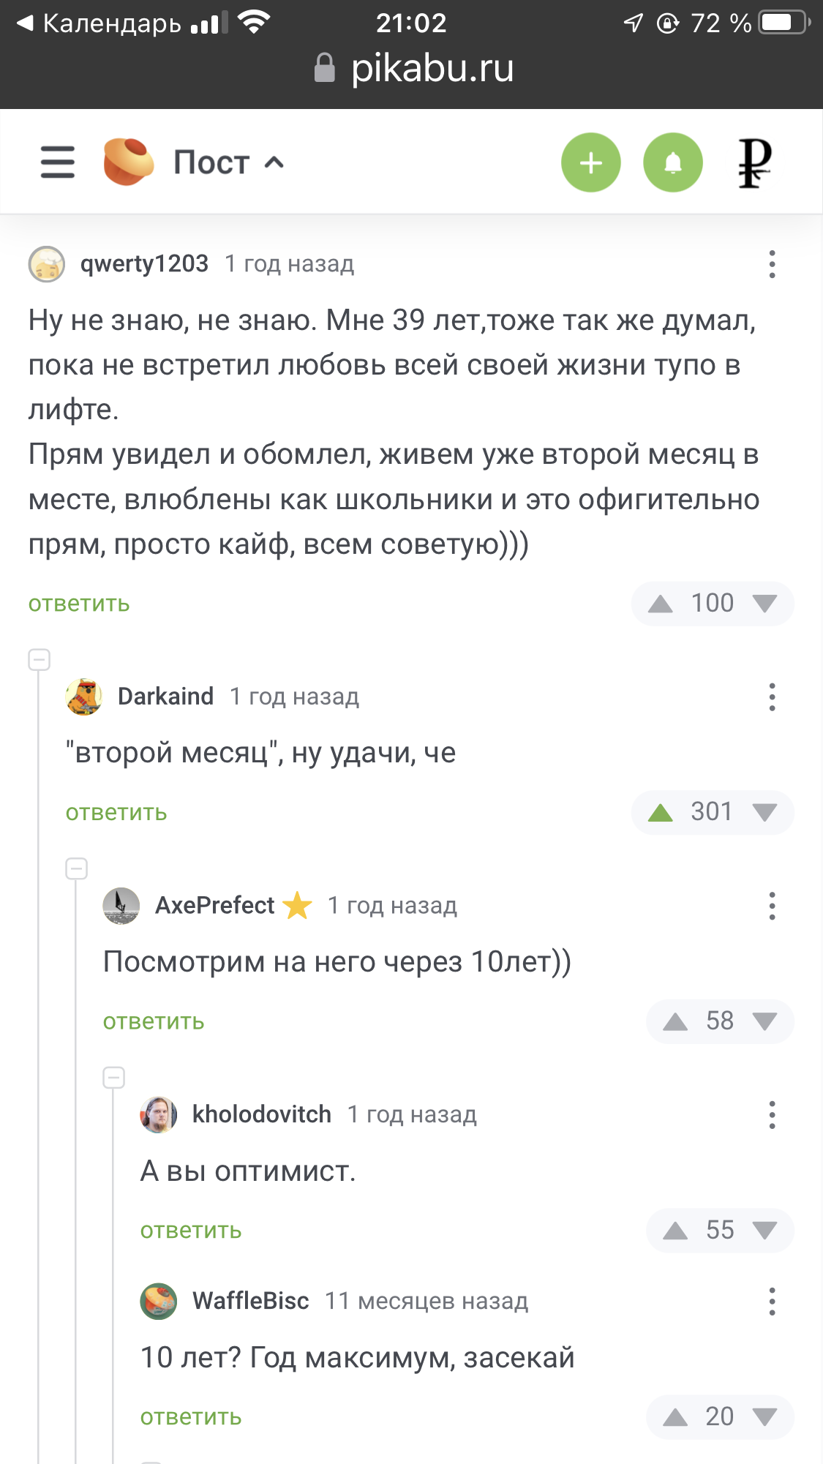Open three-dot menu on Darkaind's comment

(772, 697)
